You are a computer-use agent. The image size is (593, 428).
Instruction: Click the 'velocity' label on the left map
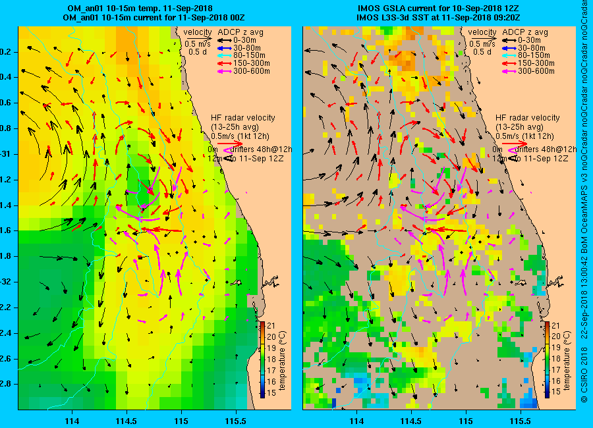[198, 32]
